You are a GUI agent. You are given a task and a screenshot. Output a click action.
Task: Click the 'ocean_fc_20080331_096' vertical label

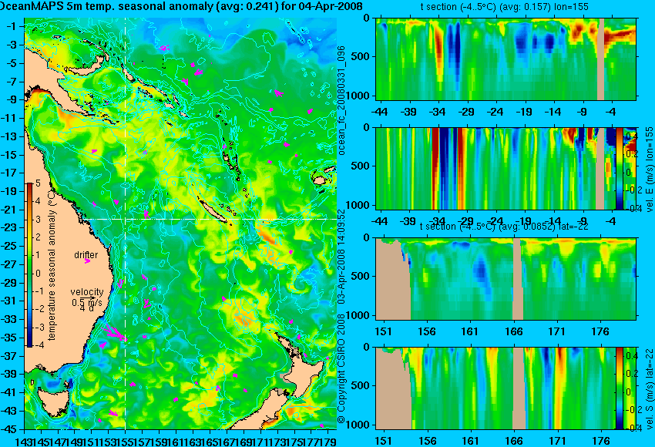(x=341, y=101)
